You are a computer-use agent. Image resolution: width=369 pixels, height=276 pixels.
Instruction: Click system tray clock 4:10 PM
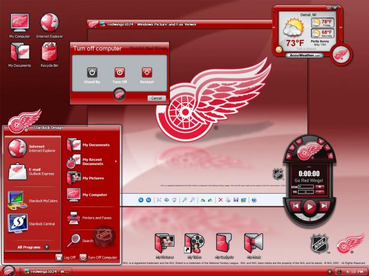tap(355, 272)
